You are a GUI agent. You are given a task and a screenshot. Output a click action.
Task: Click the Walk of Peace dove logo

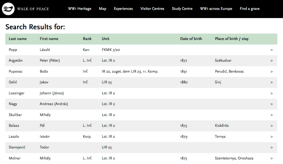tap(8, 9)
